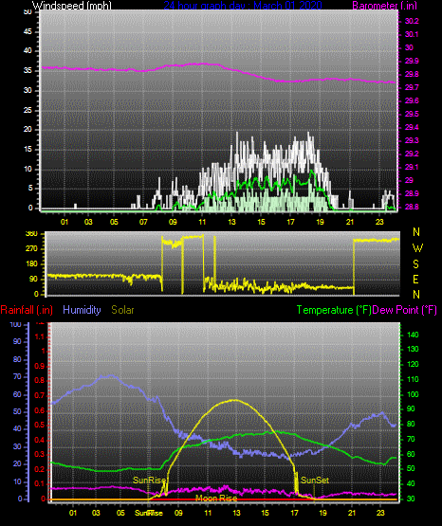Click the blue "Humidity" legend label
The image size is (442, 526).
(x=82, y=310)
